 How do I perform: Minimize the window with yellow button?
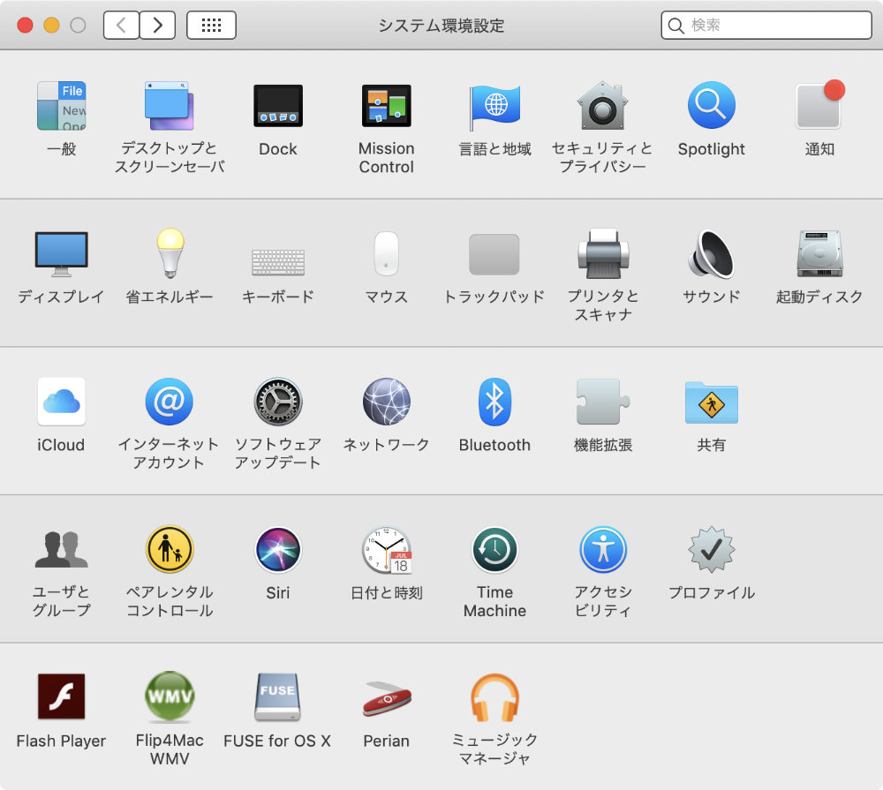pyautogui.click(x=52, y=26)
